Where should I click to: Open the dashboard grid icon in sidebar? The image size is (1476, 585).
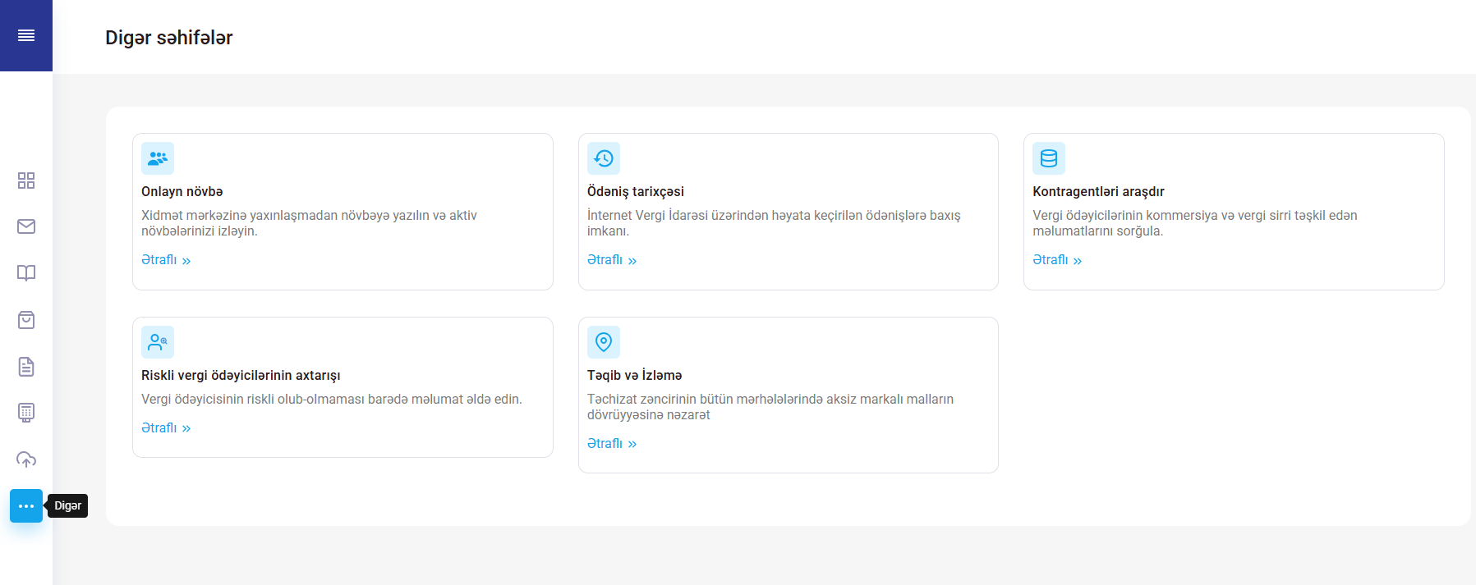pos(26,181)
